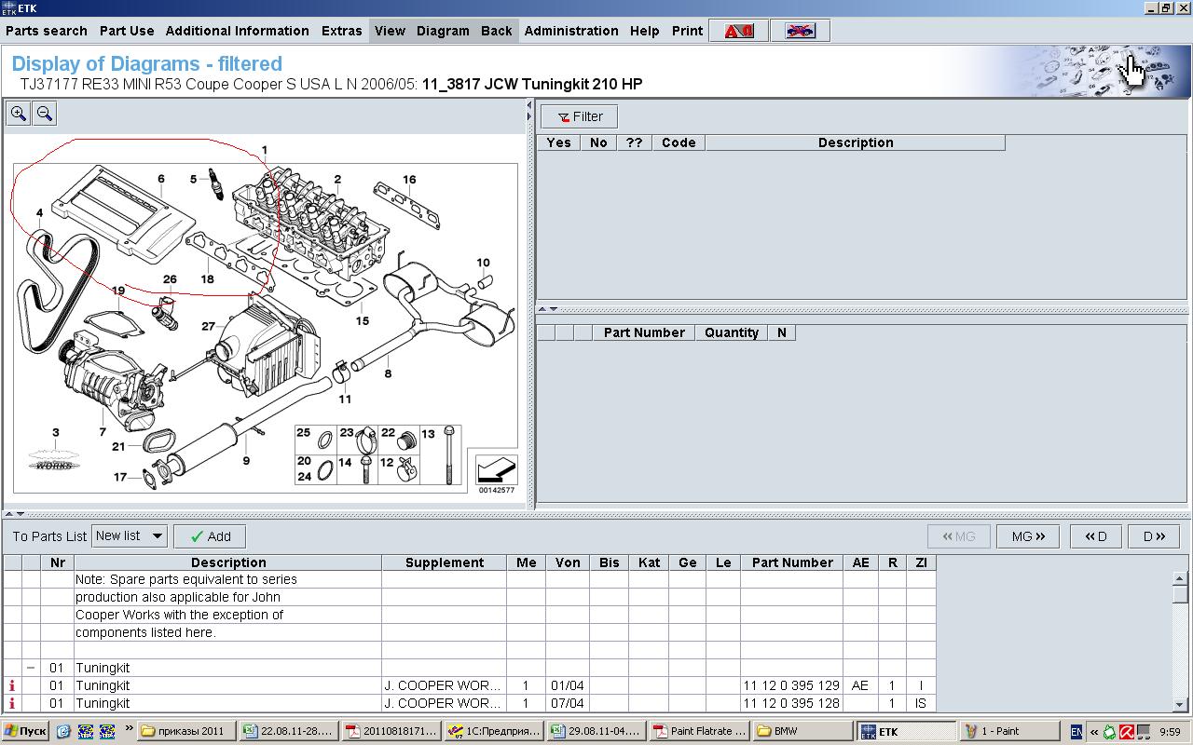This screenshot has height=745, width=1193.
Task: Expand filter pane using splitter down arrow
Action: click(554, 309)
